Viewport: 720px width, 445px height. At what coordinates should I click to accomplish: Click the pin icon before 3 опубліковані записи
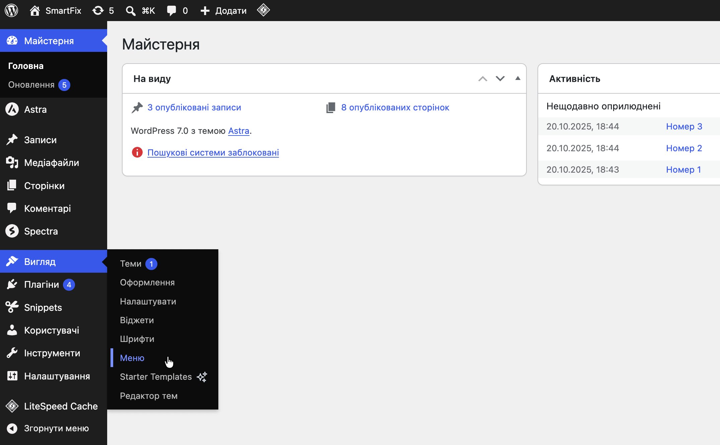137,108
